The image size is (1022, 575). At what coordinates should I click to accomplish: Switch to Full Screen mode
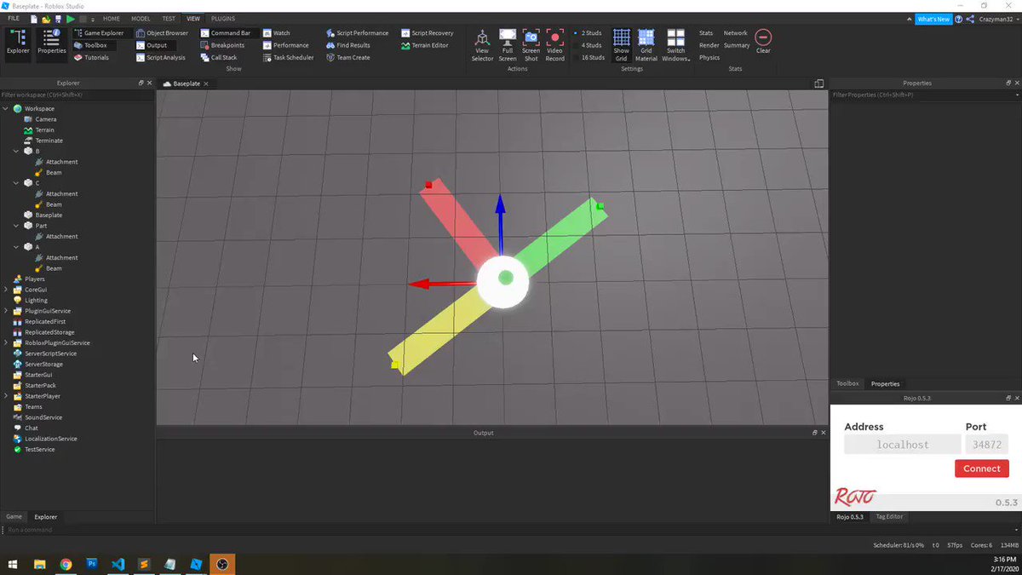click(508, 45)
